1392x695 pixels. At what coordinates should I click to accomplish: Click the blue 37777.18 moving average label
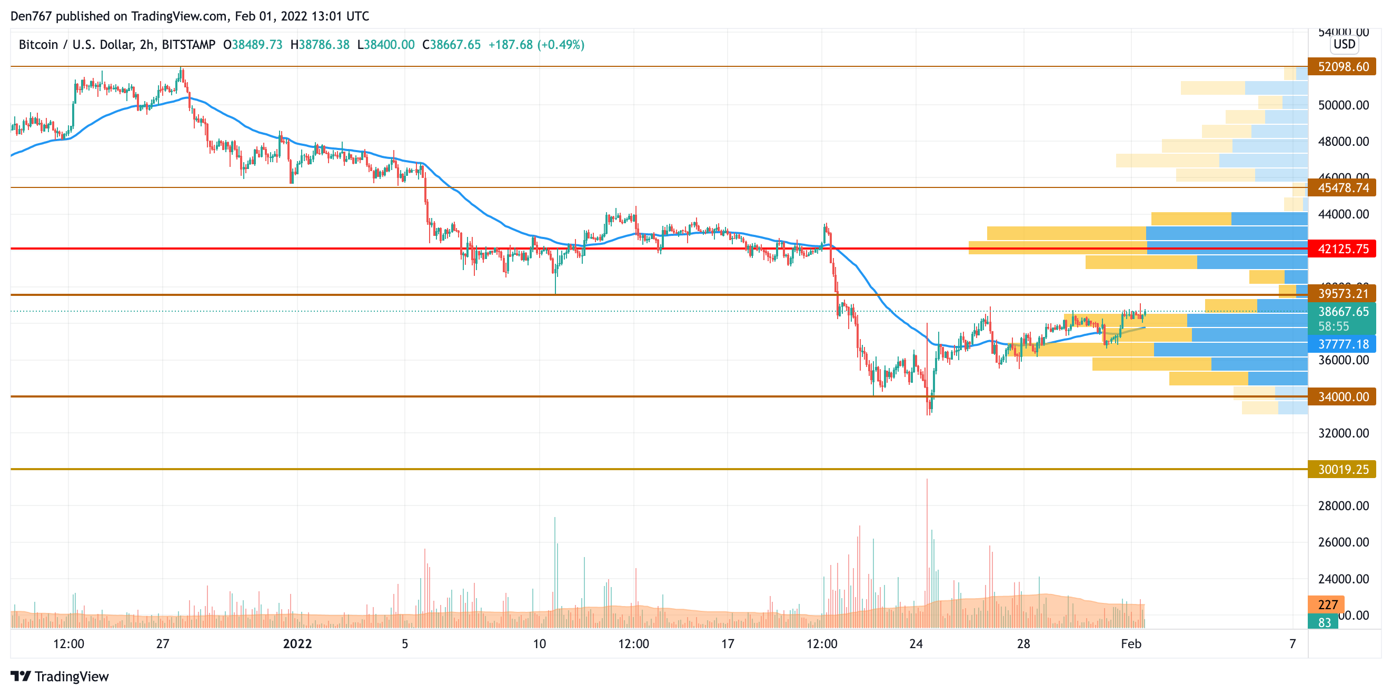pyautogui.click(x=1343, y=344)
